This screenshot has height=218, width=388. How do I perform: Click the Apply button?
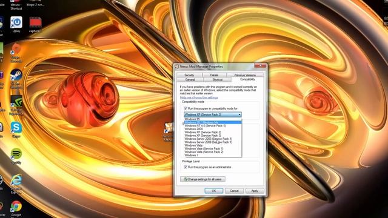(x=255, y=191)
